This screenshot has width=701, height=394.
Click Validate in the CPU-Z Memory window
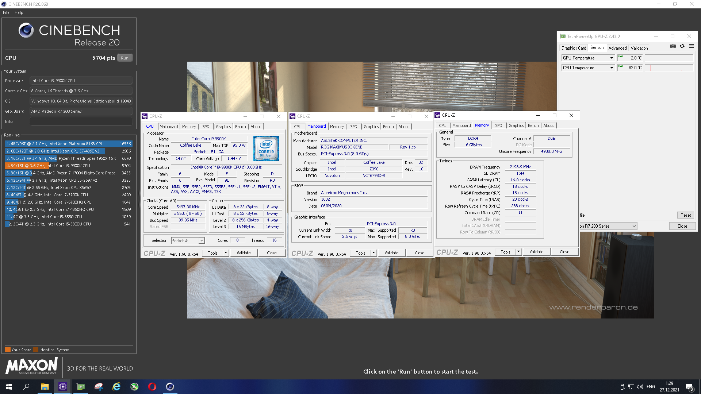point(536,252)
